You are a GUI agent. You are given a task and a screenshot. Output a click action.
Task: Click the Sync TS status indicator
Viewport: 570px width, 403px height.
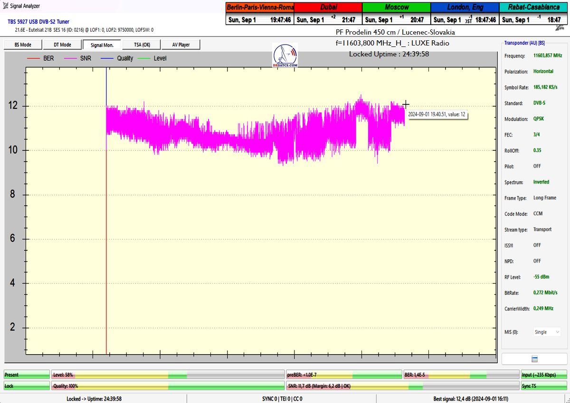(x=544, y=386)
